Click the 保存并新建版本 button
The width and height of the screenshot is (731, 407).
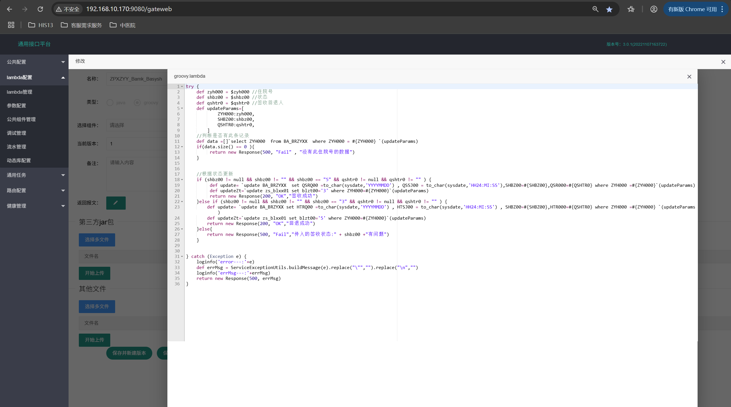point(129,353)
